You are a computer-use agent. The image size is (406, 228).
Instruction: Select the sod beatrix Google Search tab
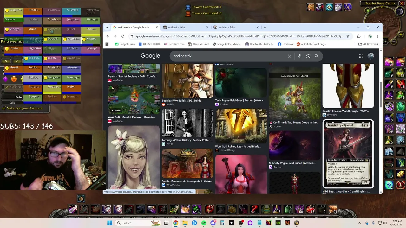pyautogui.click(x=135, y=27)
